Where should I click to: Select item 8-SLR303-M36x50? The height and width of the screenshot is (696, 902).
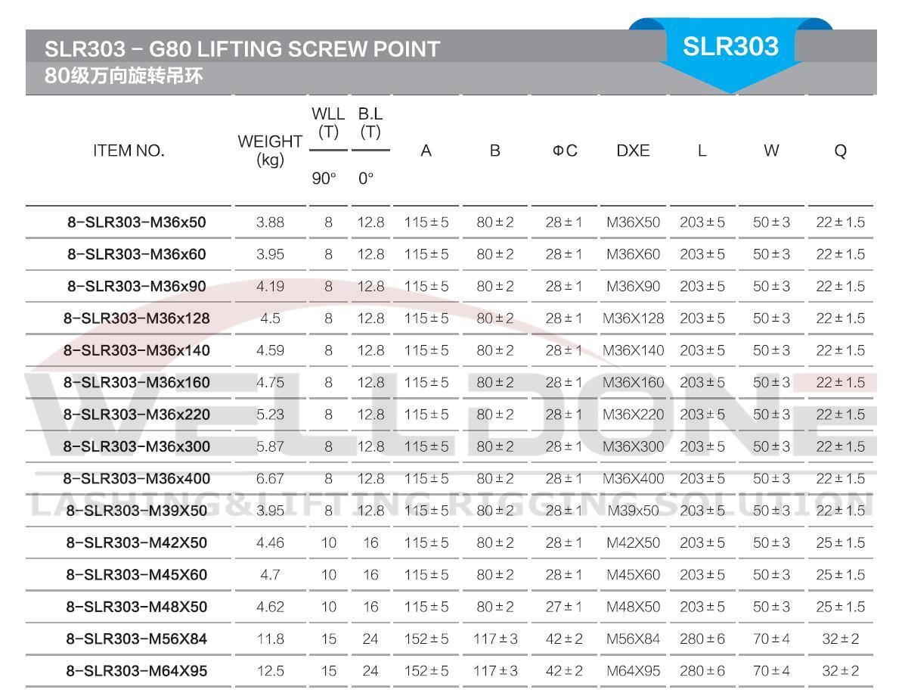click(136, 222)
